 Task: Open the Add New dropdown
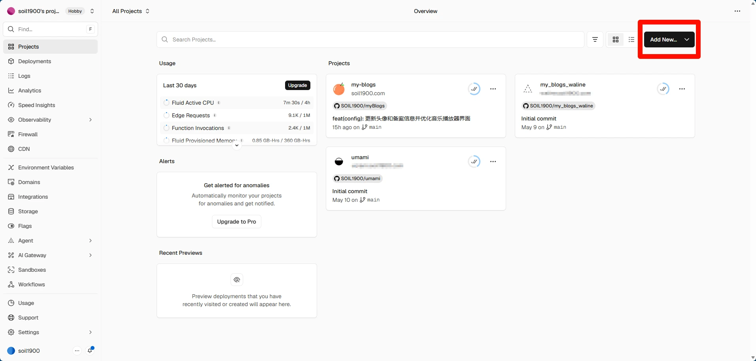[x=669, y=39]
